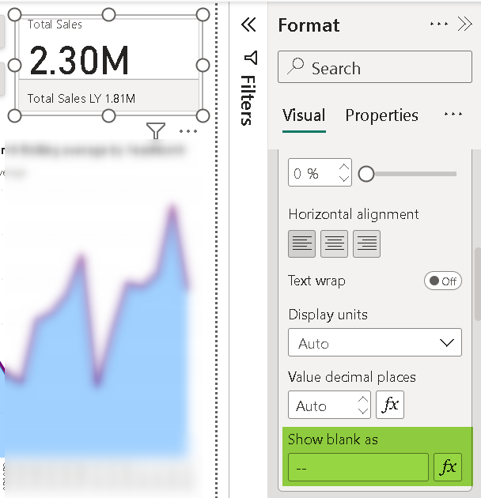Click the Filters pane label
481x498 pixels.
pyautogui.click(x=248, y=100)
